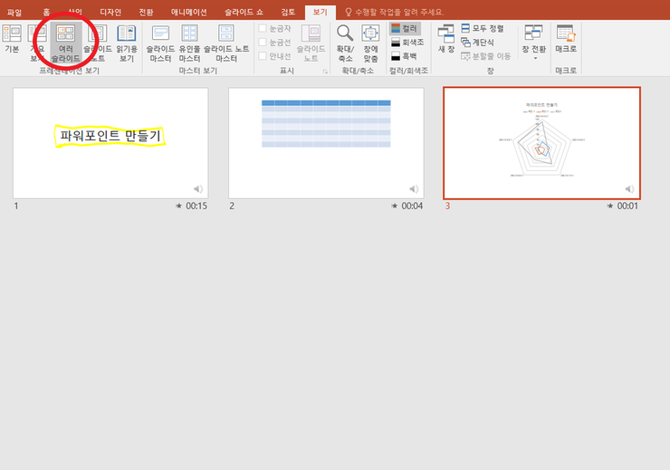This screenshot has width=670, height=470.
Task: Click the grayed-out 슬라이드 노트 button in the 표시 group
Action: pos(311,43)
